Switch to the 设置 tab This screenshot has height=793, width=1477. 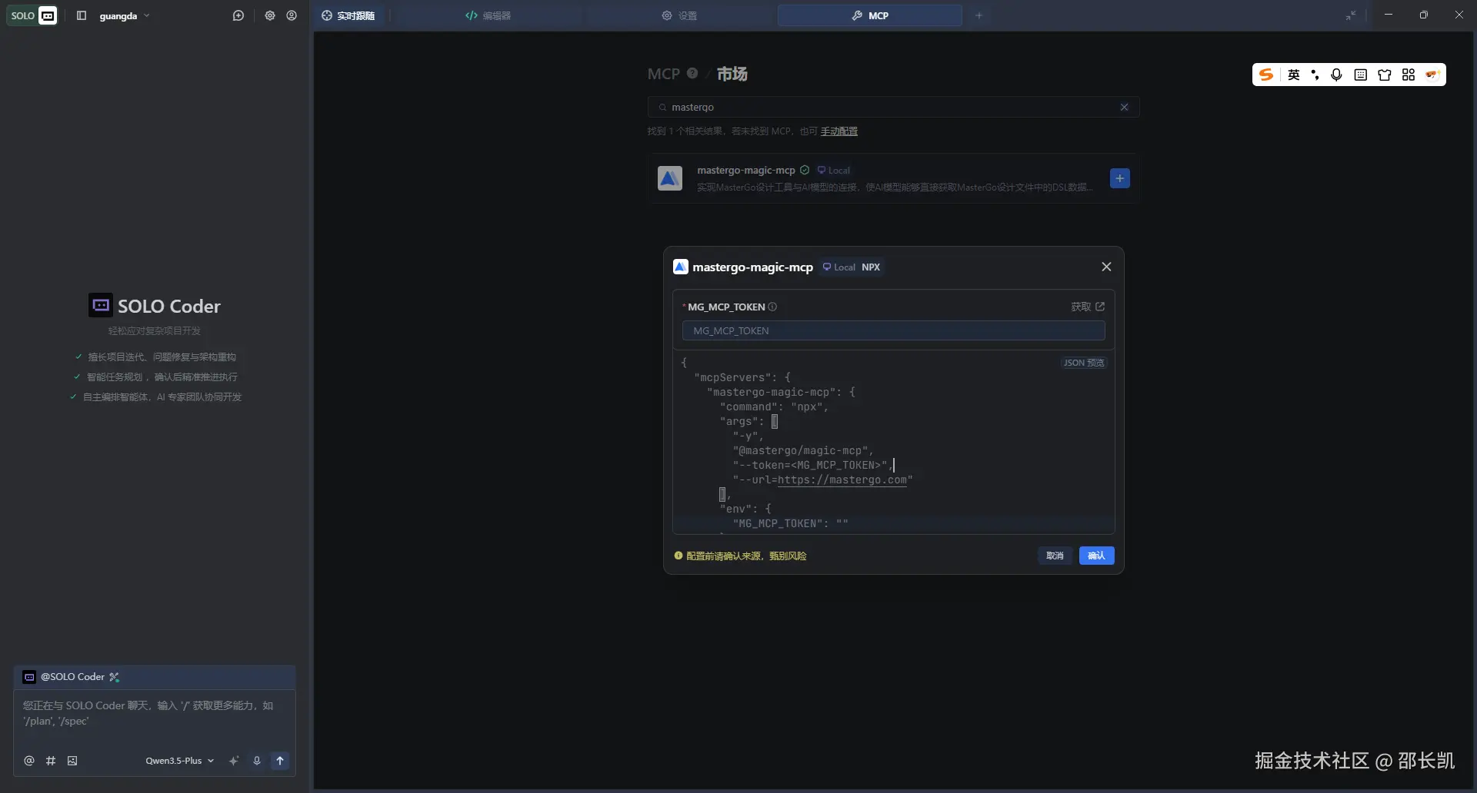click(679, 15)
